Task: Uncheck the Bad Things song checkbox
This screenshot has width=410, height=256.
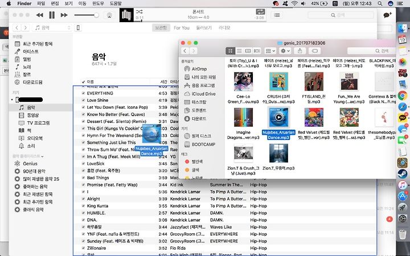Action: 83,177
